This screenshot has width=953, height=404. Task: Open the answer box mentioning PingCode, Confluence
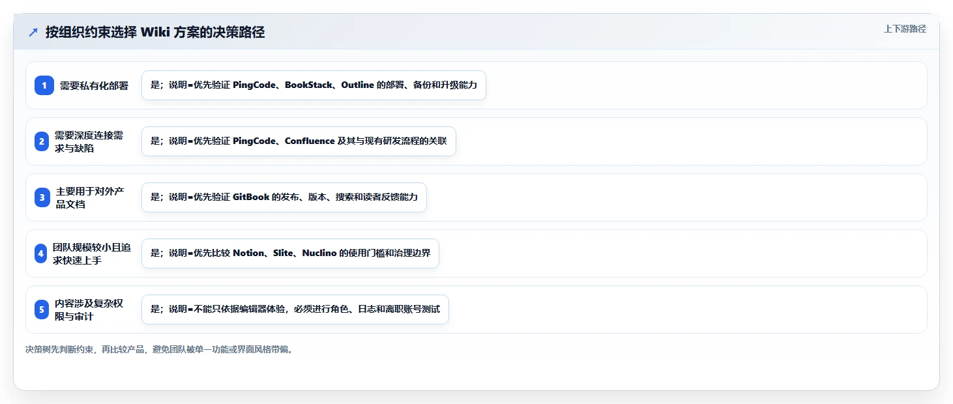coord(299,141)
